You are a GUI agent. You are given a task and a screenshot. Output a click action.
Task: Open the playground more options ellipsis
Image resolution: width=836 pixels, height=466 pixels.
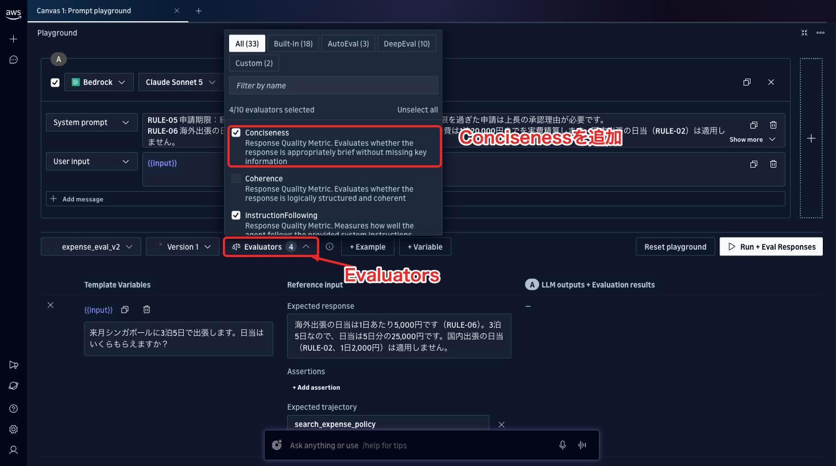[x=820, y=33]
